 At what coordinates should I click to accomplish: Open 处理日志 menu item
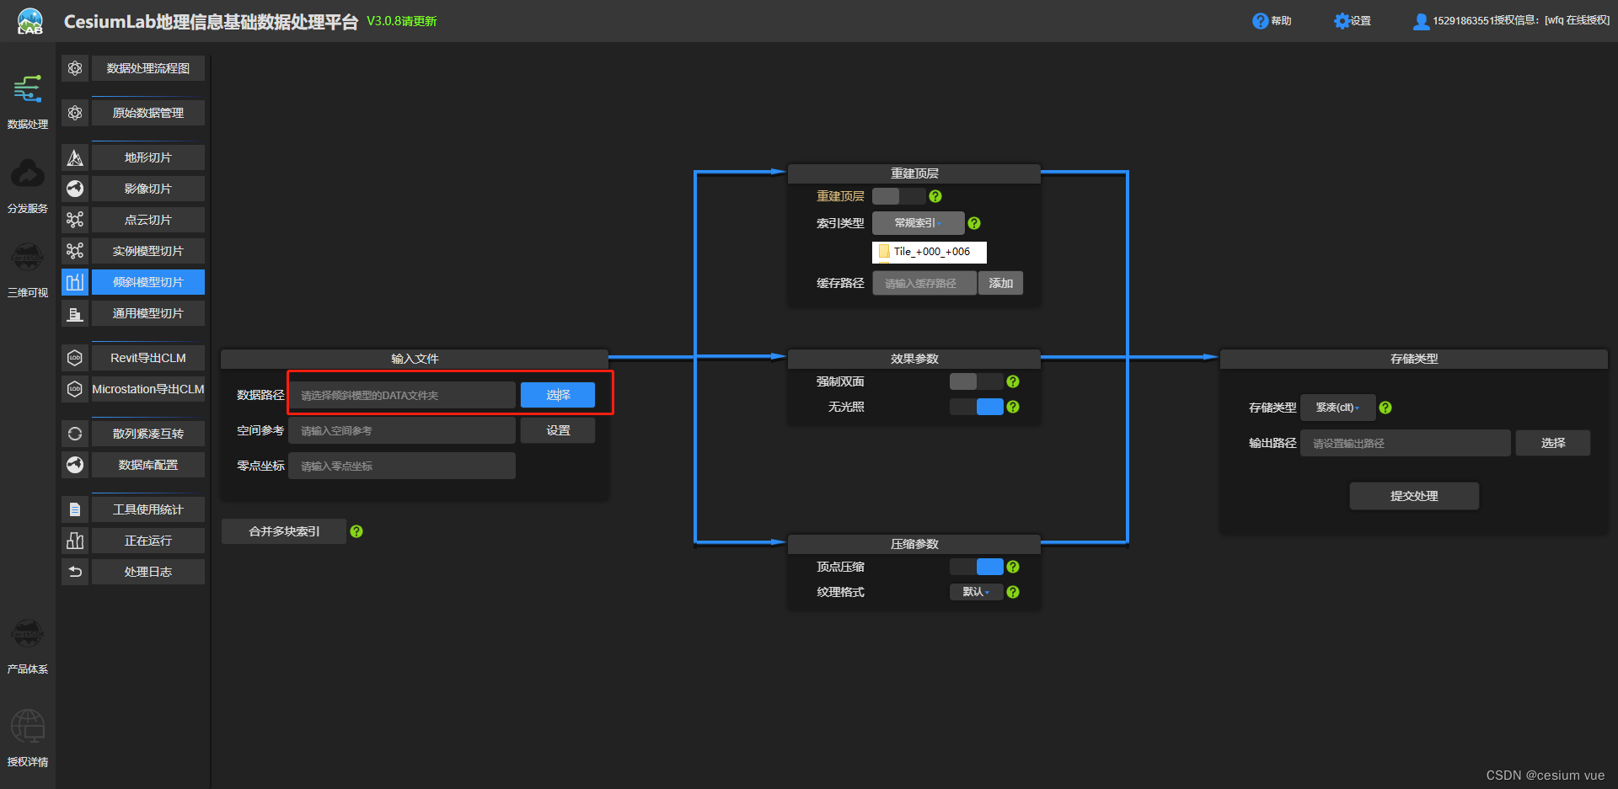pyautogui.click(x=148, y=572)
